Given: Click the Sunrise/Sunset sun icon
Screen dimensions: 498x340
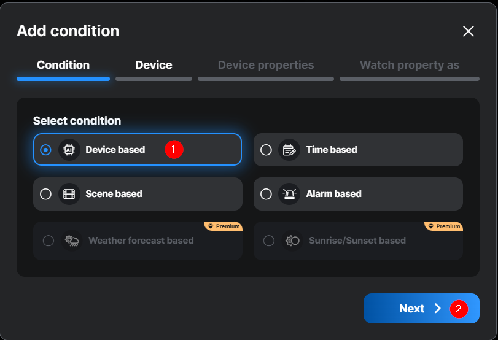Looking at the screenshot, I should [x=292, y=241].
